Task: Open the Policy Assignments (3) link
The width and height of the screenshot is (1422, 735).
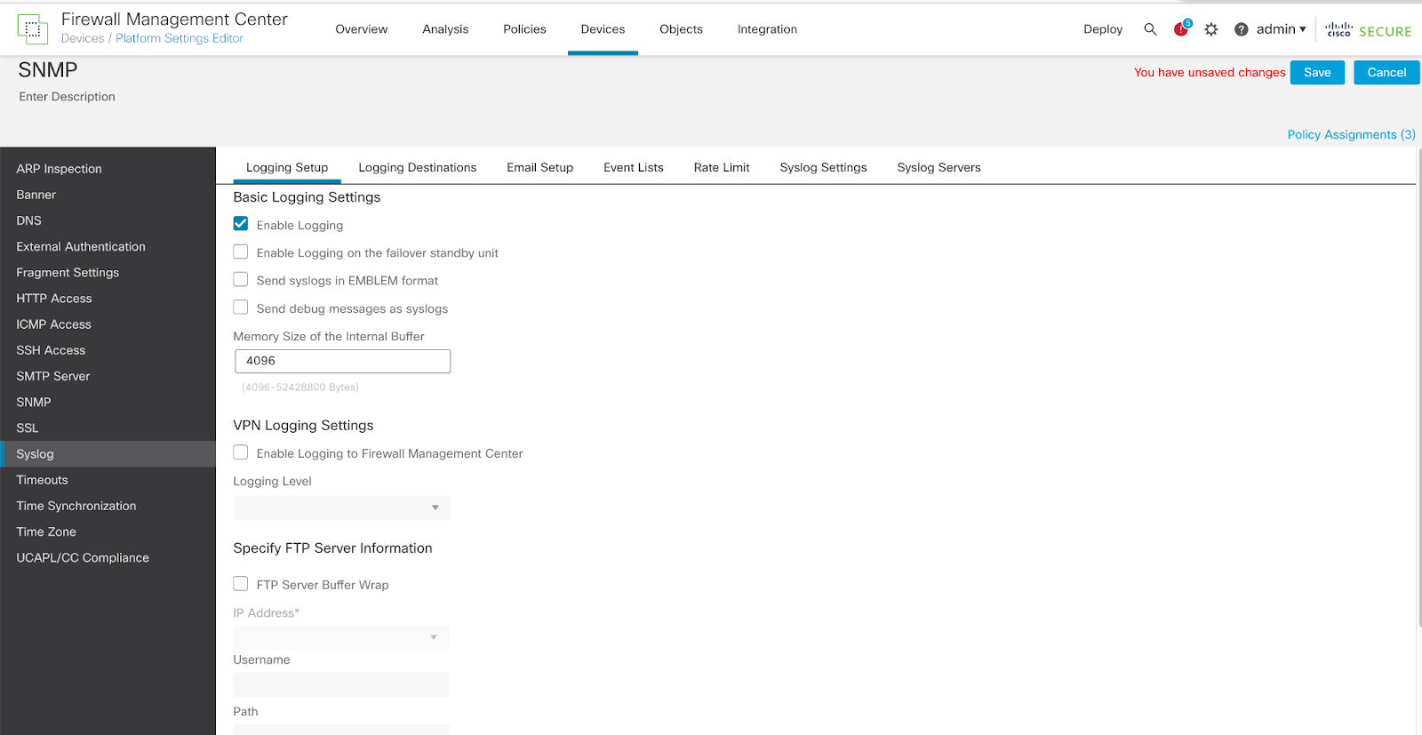Action: (x=1350, y=134)
